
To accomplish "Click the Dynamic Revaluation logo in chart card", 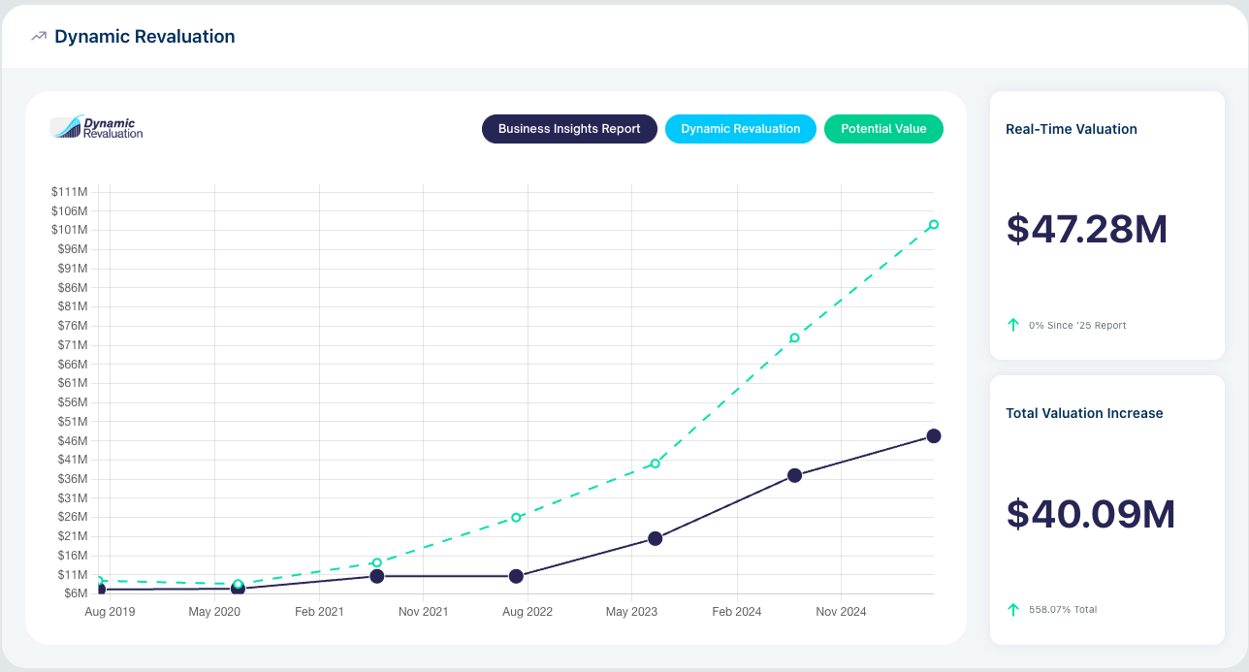I will coord(97,128).
